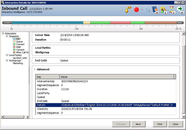This screenshot has width=186, height=130.
Task: Select the Marketing workgroup tree item
Action: point(18,63)
